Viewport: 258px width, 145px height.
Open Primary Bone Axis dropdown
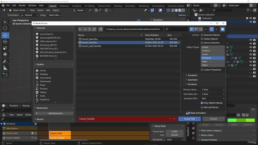pyautogui.click(x=213, y=89)
